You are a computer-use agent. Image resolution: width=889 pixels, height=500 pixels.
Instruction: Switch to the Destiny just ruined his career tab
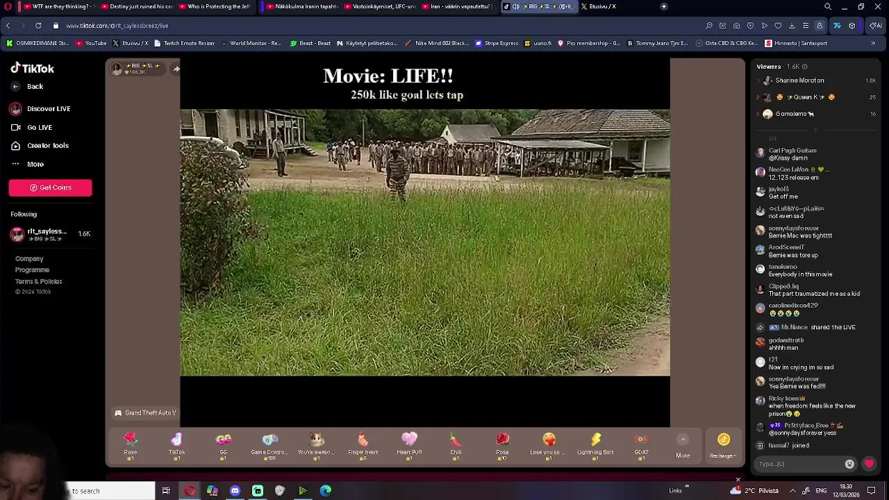138,6
